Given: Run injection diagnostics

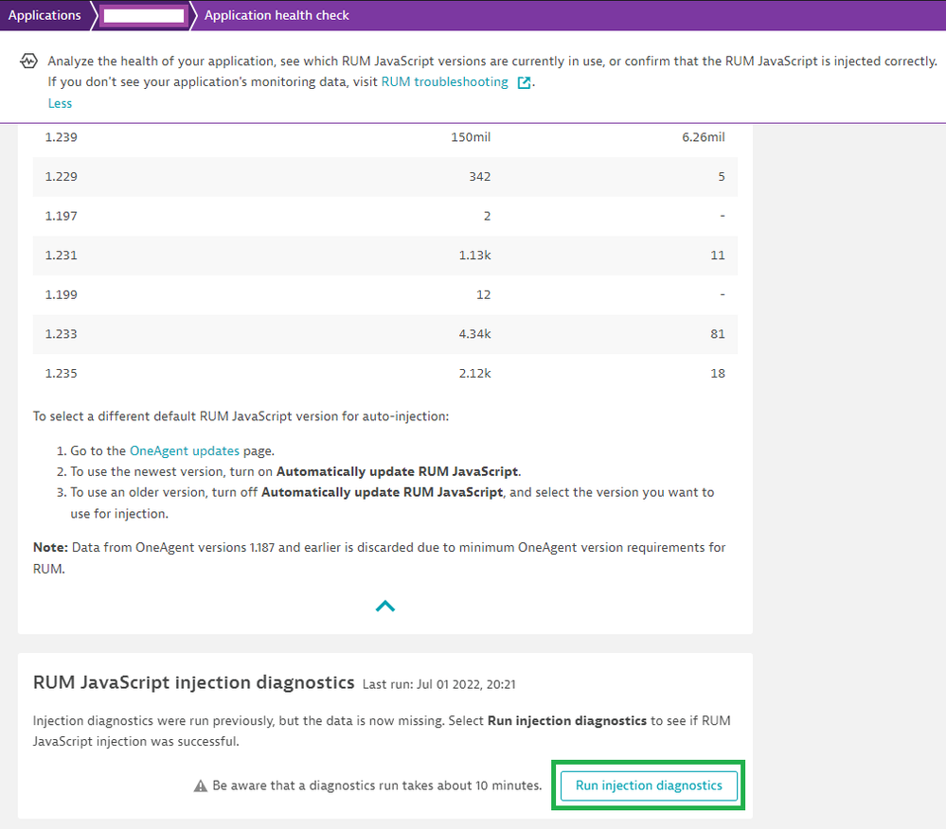Looking at the screenshot, I should tap(649, 785).
